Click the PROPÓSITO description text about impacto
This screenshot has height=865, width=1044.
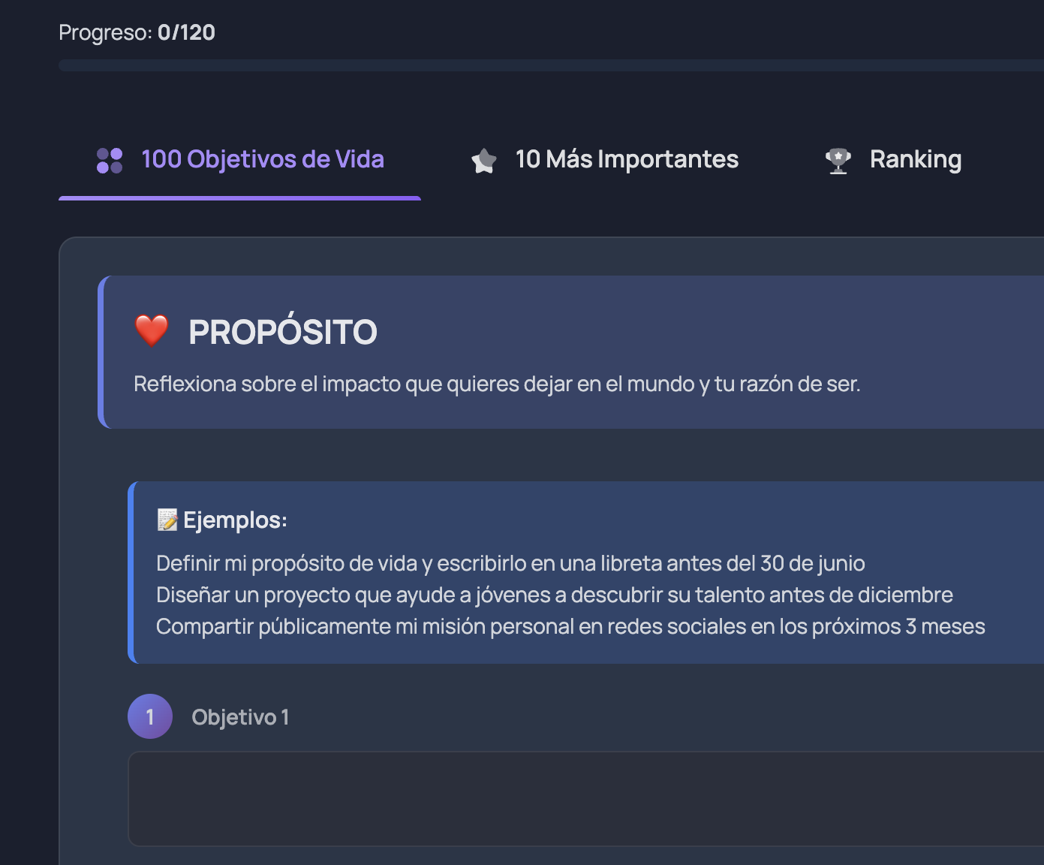[x=498, y=384]
